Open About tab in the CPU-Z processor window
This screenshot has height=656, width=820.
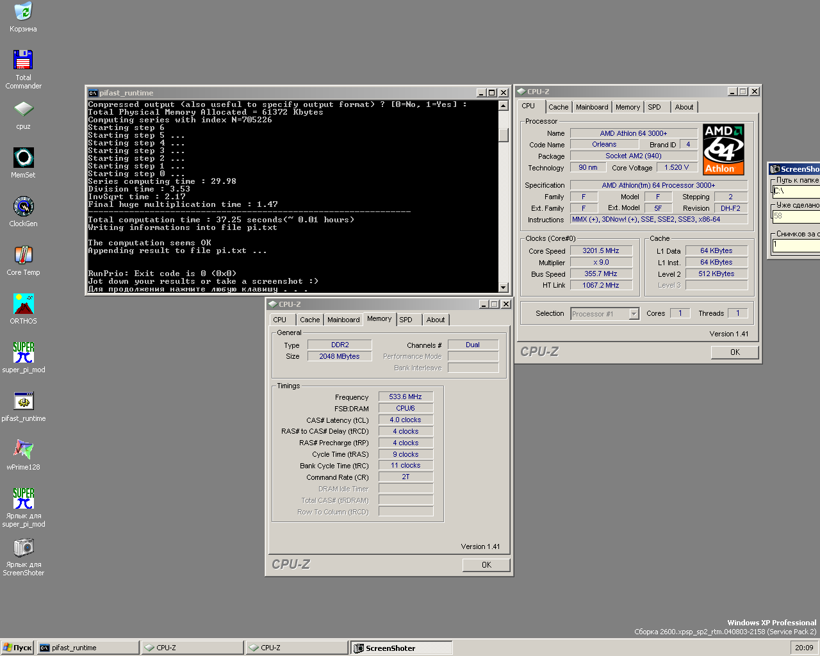[684, 107]
